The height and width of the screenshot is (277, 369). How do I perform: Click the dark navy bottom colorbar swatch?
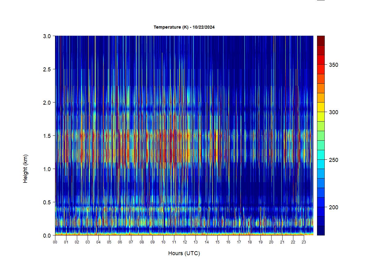point(321,231)
